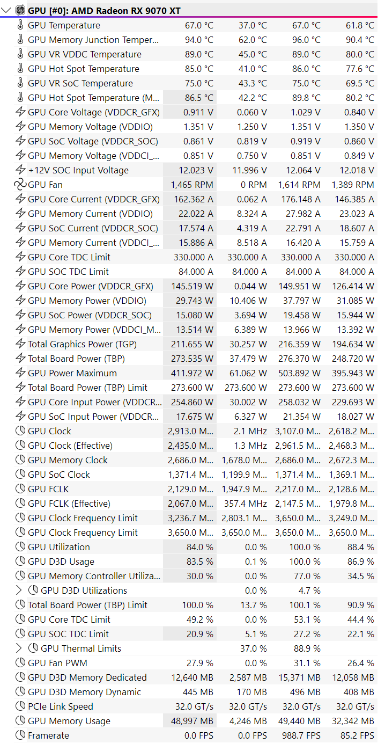385x751 pixels.
Task: Click lightning icon next to GPU Power Maximum
Action: [20, 373]
